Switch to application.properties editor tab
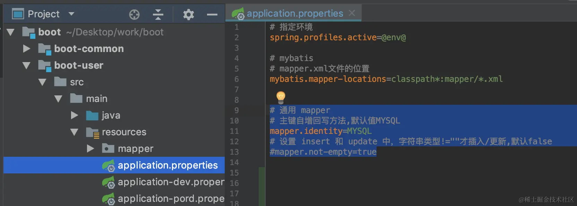577x206 pixels. (x=295, y=14)
